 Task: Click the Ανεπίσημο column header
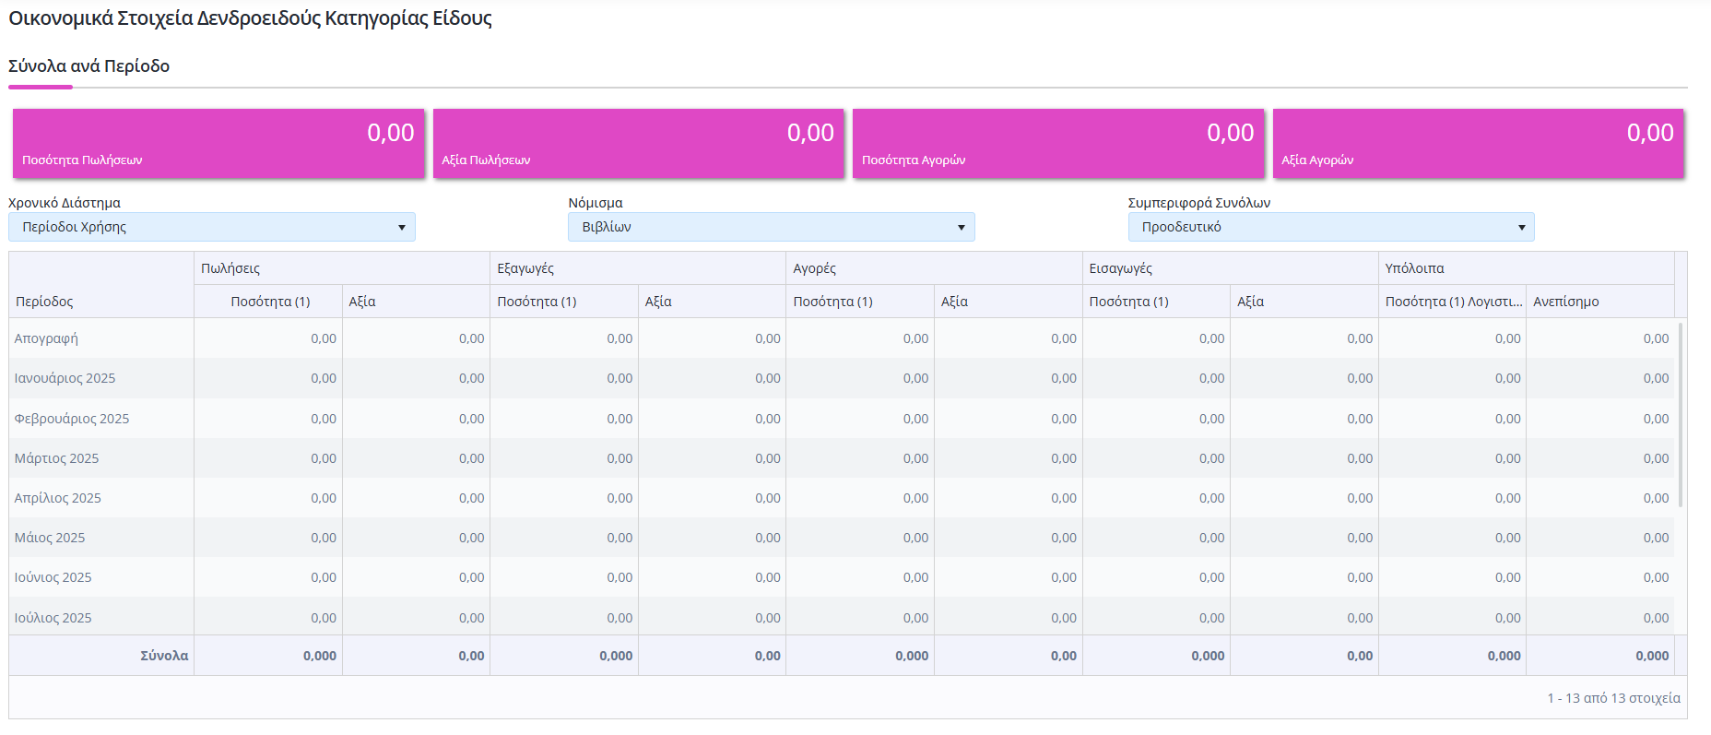coord(1600,302)
